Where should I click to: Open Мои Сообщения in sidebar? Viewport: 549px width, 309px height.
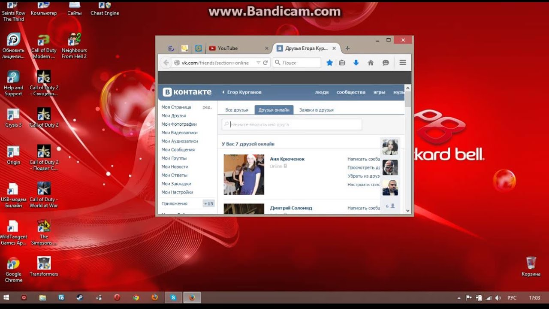tap(178, 150)
